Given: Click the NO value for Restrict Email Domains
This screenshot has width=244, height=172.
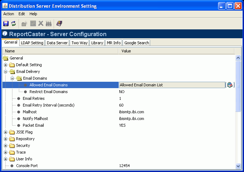Looking at the screenshot, I should (x=122, y=92).
